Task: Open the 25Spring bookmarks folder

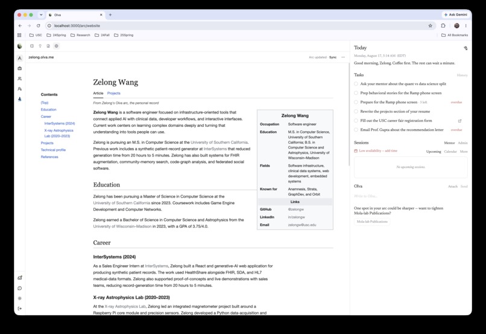Action: pyautogui.click(x=124, y=35)
